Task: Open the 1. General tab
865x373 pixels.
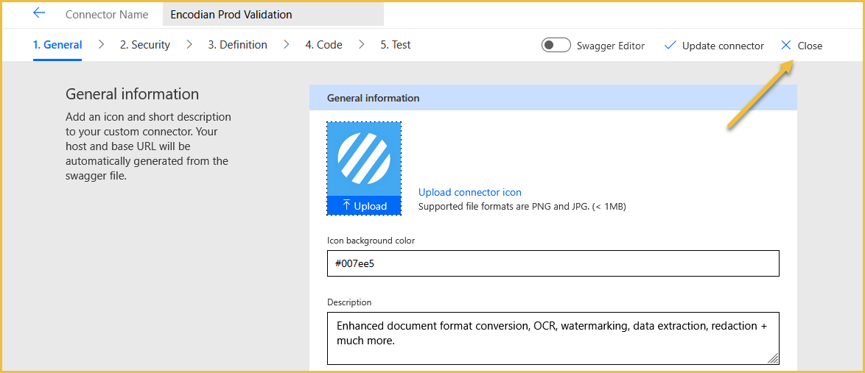Action: pyautogui.click(x=57, y=45)
